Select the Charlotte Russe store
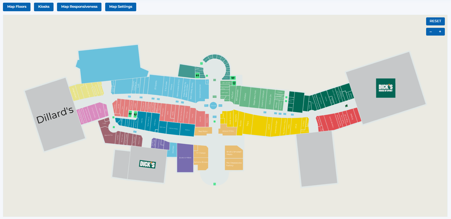The image size is (451, 219). pos(173,129)
